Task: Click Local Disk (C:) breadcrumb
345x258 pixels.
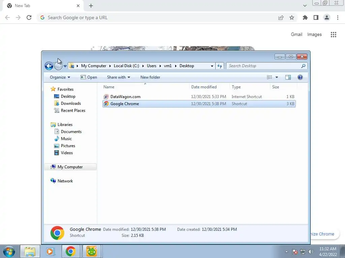Action: coord(126,66)
